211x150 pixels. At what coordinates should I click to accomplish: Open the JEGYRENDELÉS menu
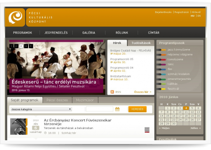56,33
